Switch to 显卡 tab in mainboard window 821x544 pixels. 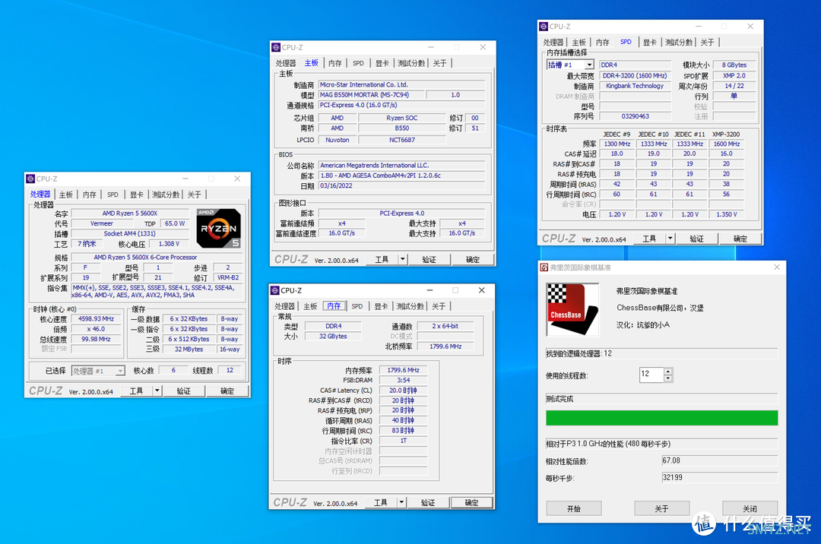(x=382, y=63)
